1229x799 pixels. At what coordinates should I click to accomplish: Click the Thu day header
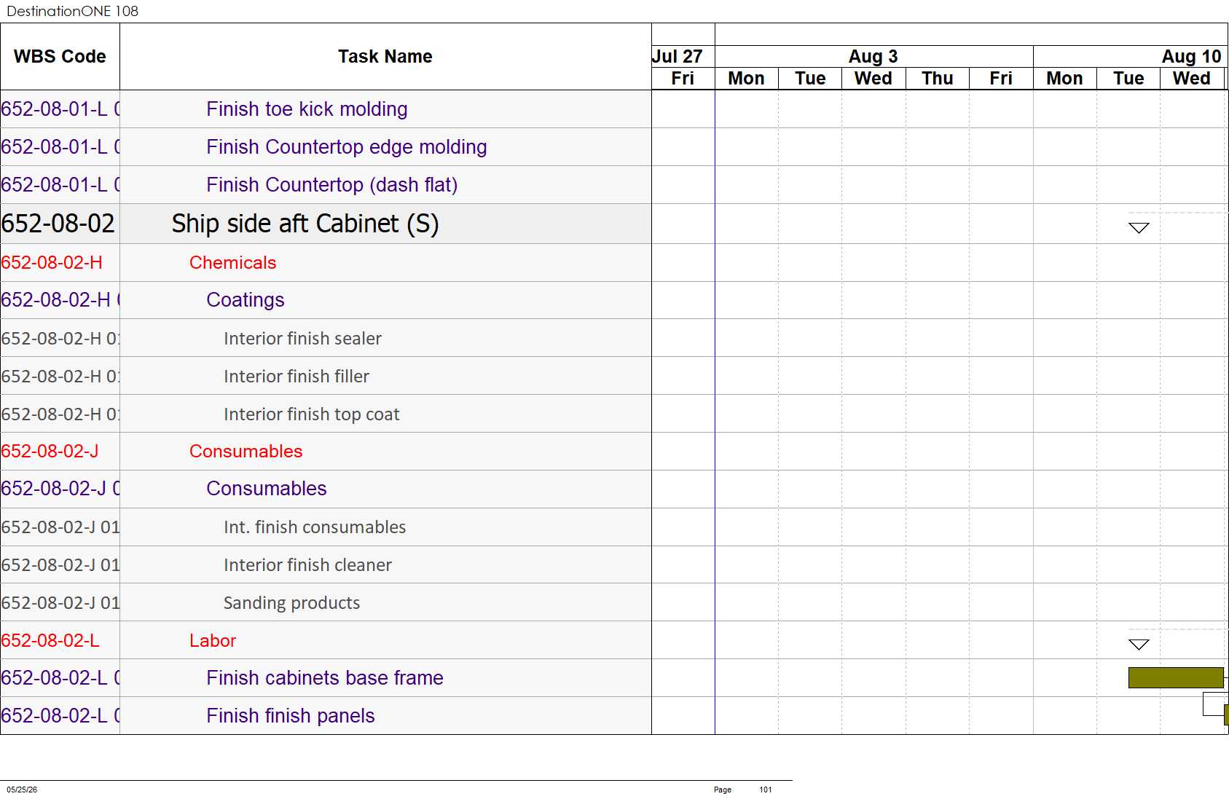click(938, 78)
